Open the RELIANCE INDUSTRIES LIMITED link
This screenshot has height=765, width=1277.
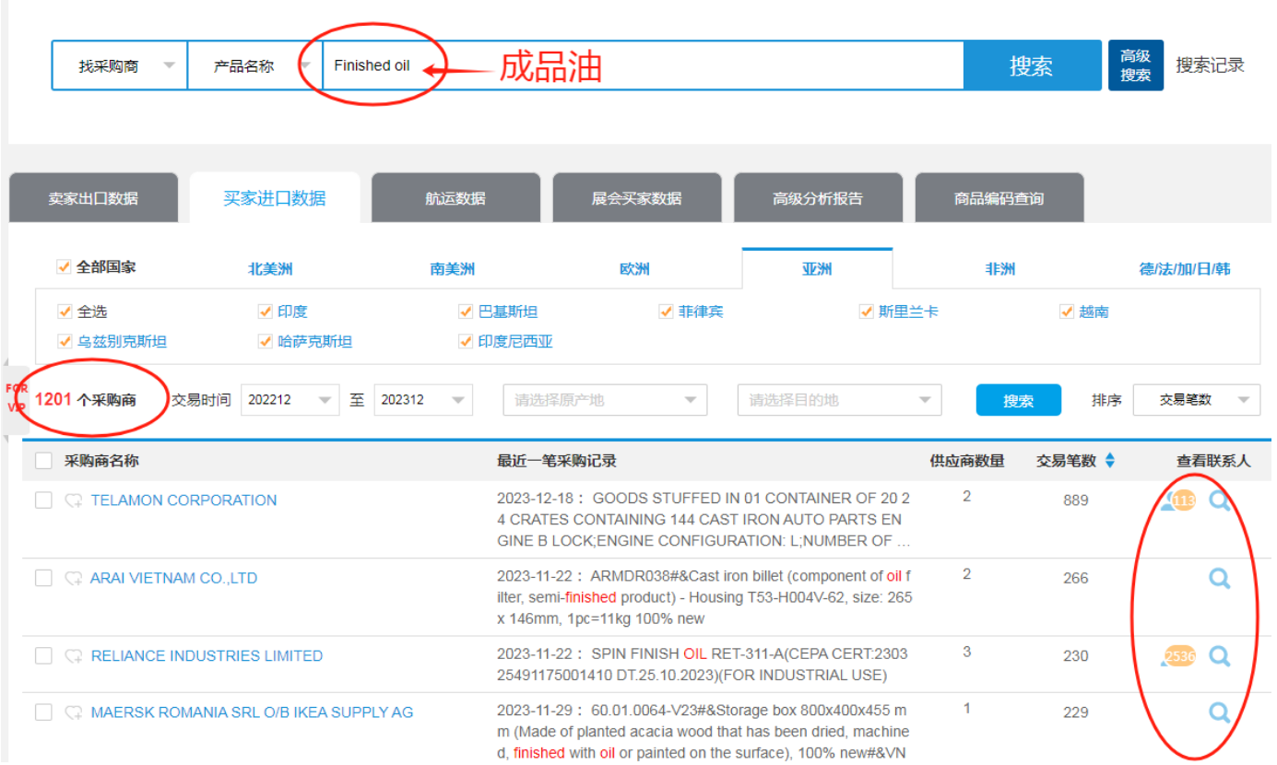(x=207, y=656)
